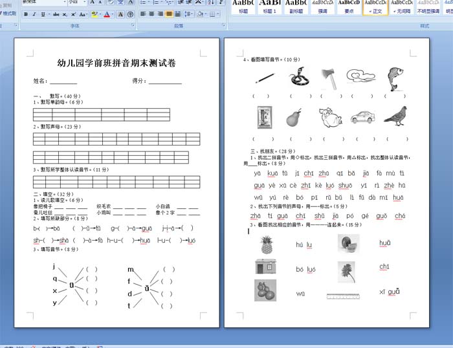This screenshot has width=453, height=348.
Task: Open Asian layout options
Action: [199, 2]
